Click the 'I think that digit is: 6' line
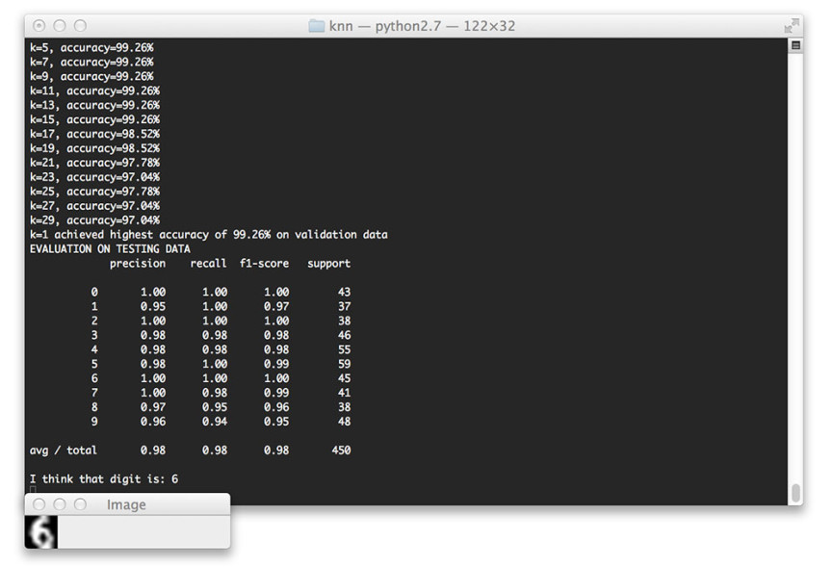The width and height of the screenshot is (833, 567). (x=103, y=478)
